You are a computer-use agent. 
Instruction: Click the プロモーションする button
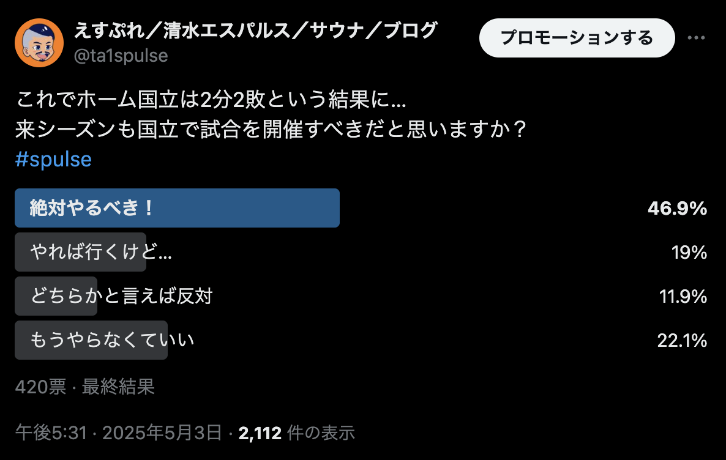point(577,38)
